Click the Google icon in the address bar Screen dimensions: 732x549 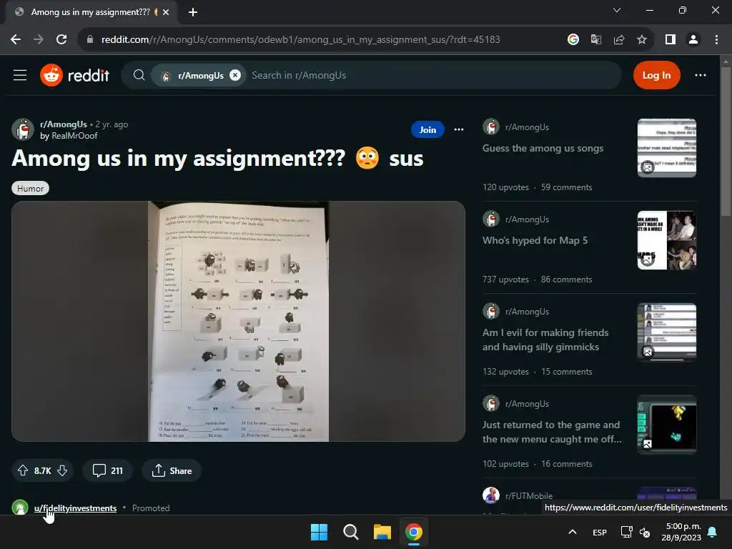573,40
